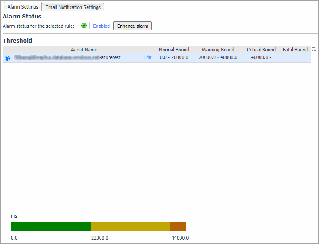The width and height of the screenshot is (319, 244).
Task: Click the Normal Bound column header
Action: click(174, 50)
